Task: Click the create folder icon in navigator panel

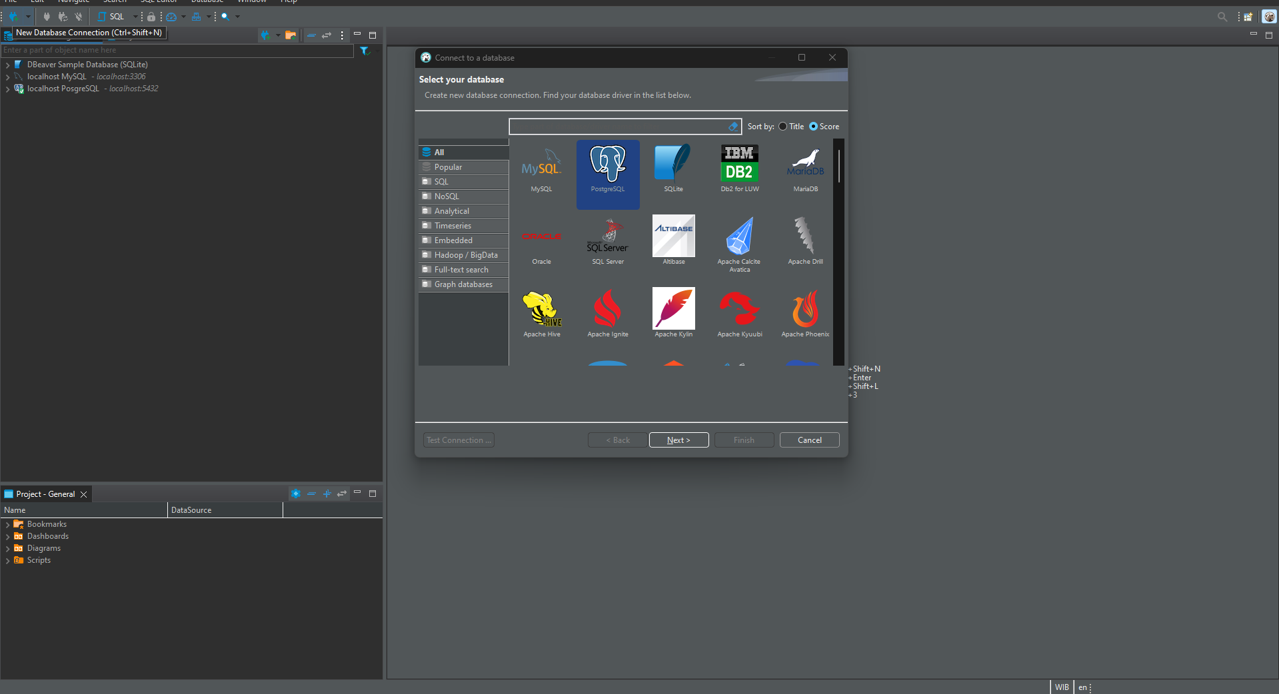Action: coord(290,35)
